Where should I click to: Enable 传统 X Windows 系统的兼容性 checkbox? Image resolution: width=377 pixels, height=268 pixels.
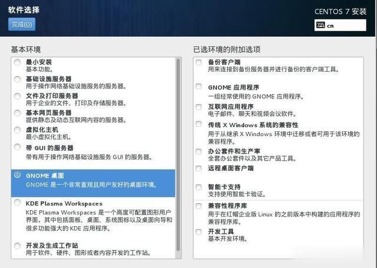click(199, 124)
